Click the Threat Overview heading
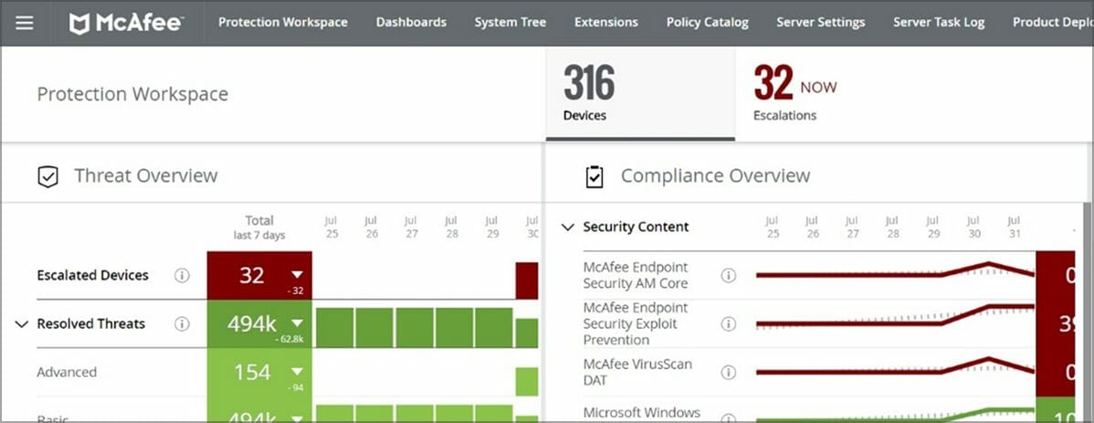The height and width of the screenshot is (423, 1094). click(x=146, y=176)
